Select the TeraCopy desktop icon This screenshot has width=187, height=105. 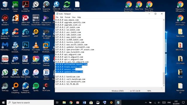pos(5,87)
